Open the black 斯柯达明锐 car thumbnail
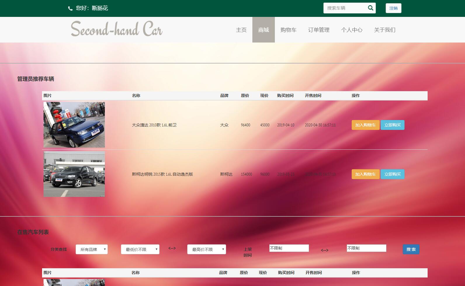This screenshot has height=286, width=465. coord(74,174)
